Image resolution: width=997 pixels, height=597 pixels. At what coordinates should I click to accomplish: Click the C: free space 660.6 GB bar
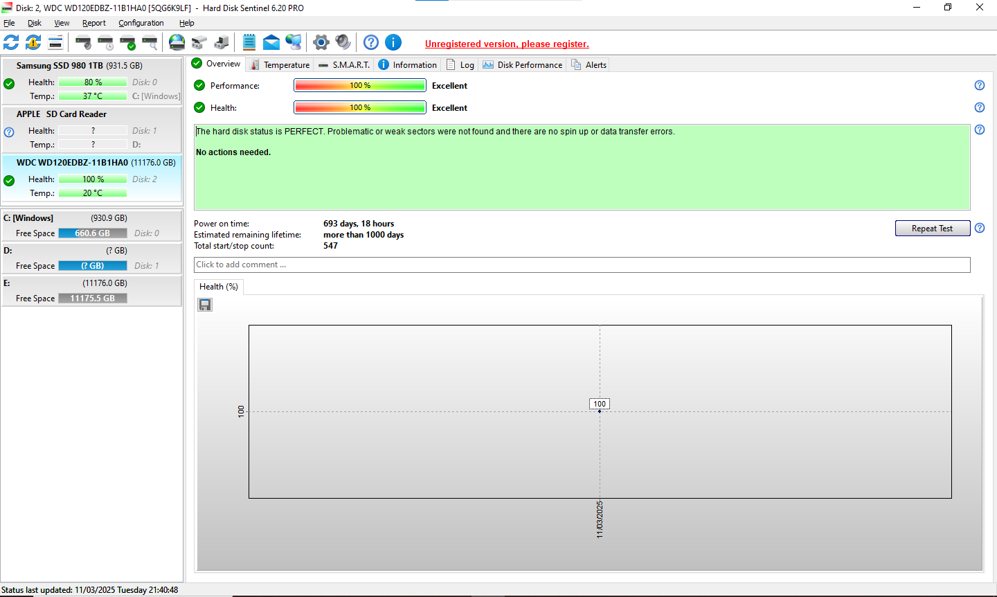point(93,233)
